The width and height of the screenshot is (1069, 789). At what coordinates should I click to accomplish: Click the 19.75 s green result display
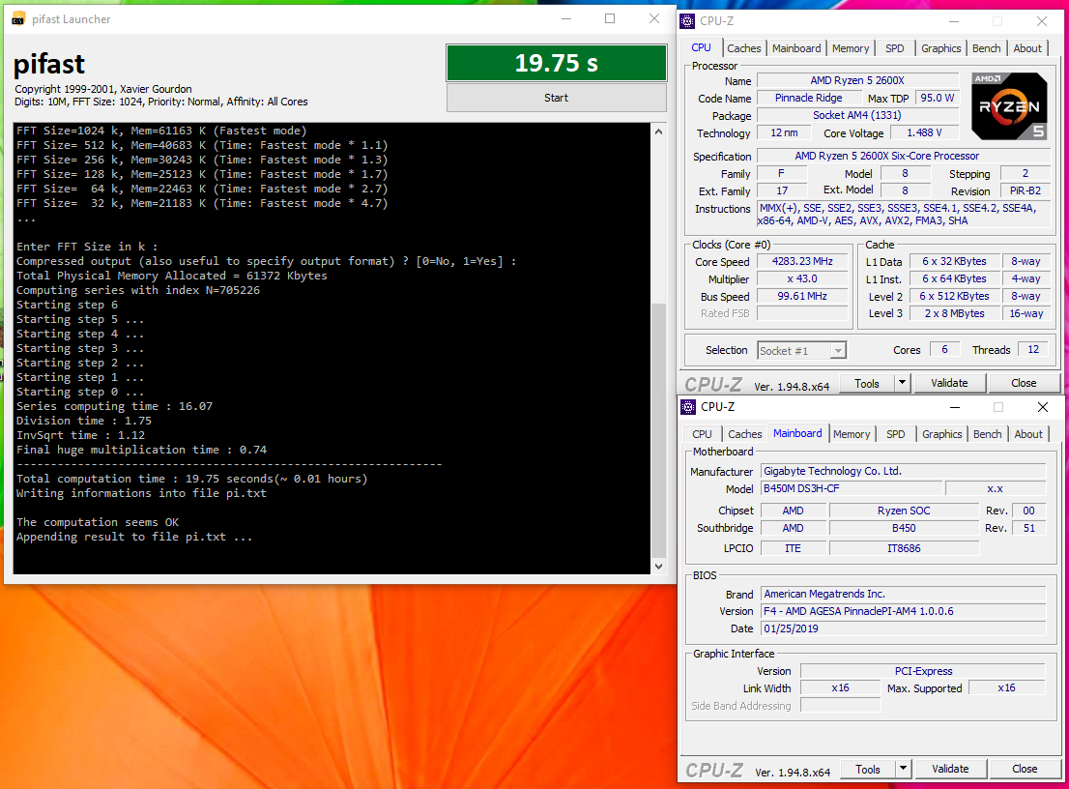tap(557, 63)
